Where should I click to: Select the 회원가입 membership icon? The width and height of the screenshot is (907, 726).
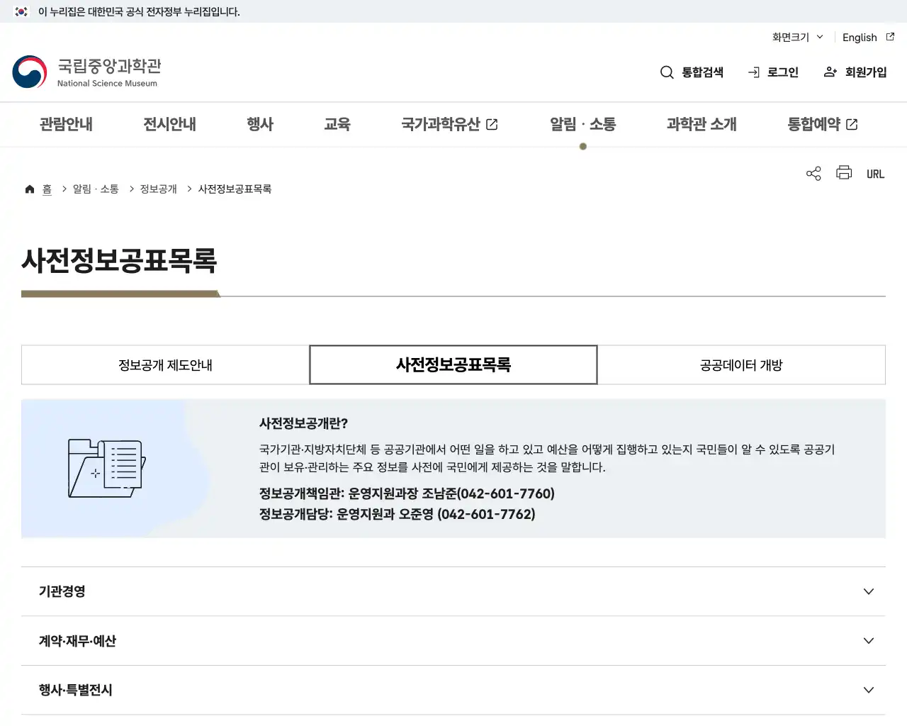[x=830, y=72]
